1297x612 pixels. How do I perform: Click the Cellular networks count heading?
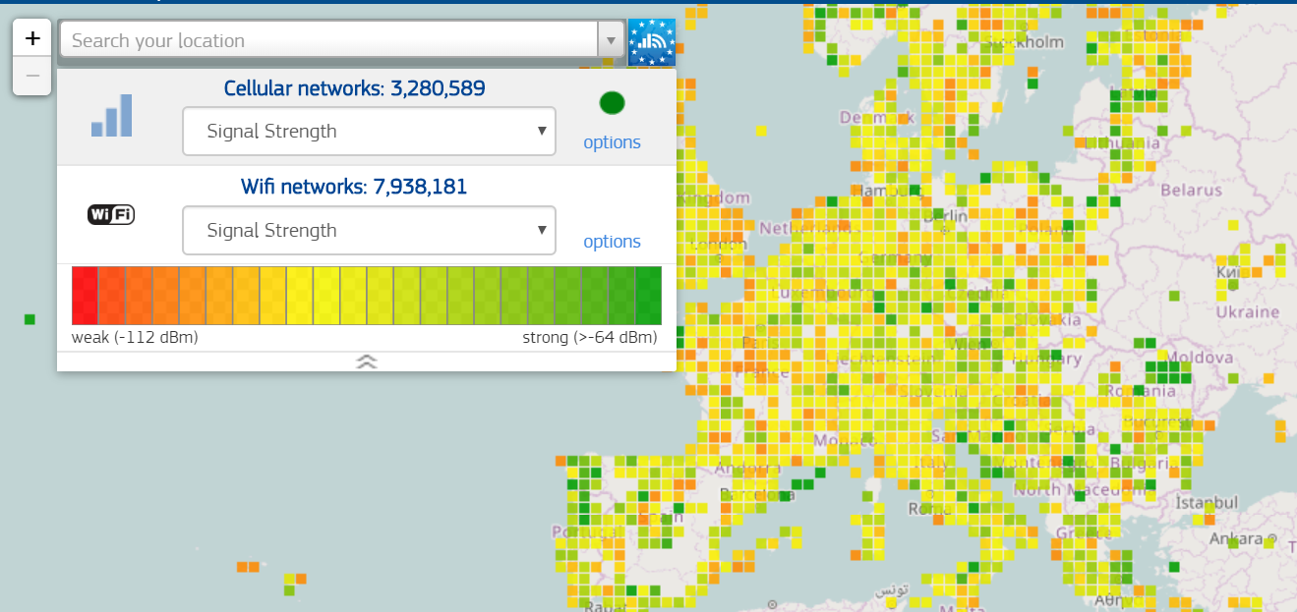pos(354,88)
